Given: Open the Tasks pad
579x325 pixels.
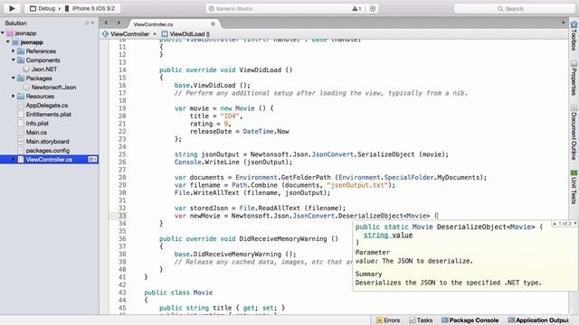Looking at the screenshot, I should (x=421, y=320).
